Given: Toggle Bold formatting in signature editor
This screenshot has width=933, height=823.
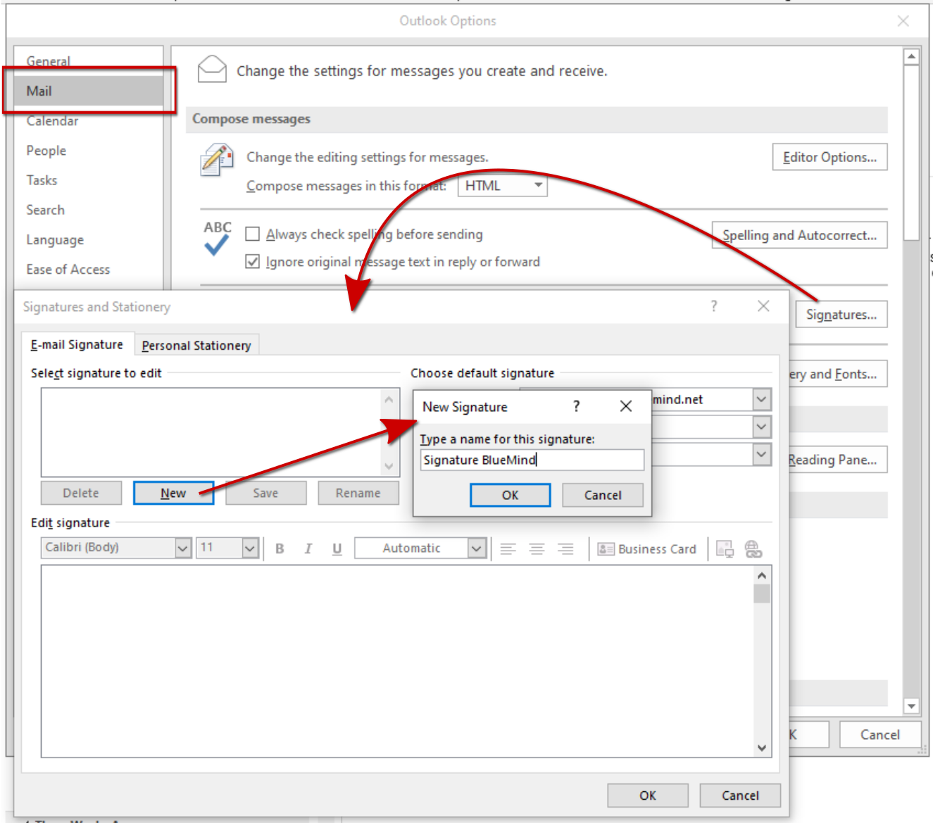Looking at the screenshot, I should [x=280, y=548].
